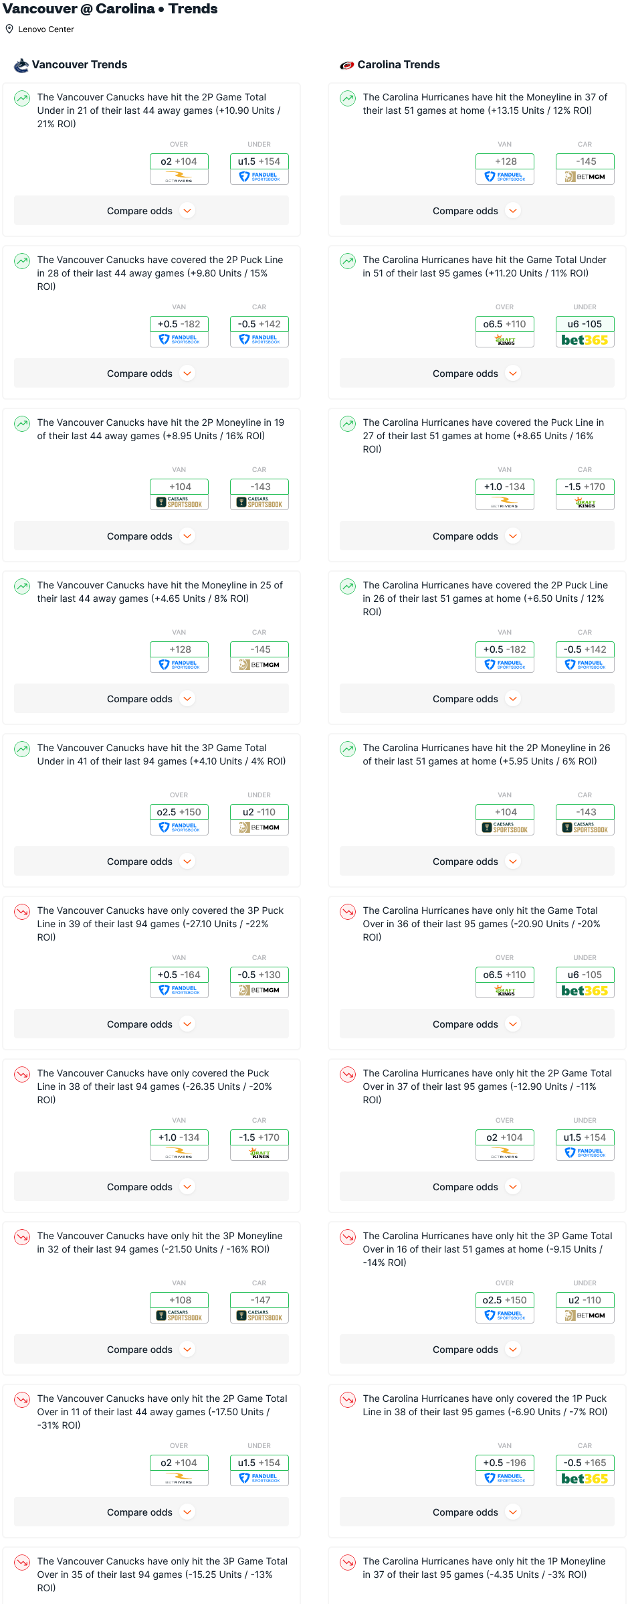628x1604 pixels.
Task: Click the Carolina Hurricanes logo icon
Action: 346,65
